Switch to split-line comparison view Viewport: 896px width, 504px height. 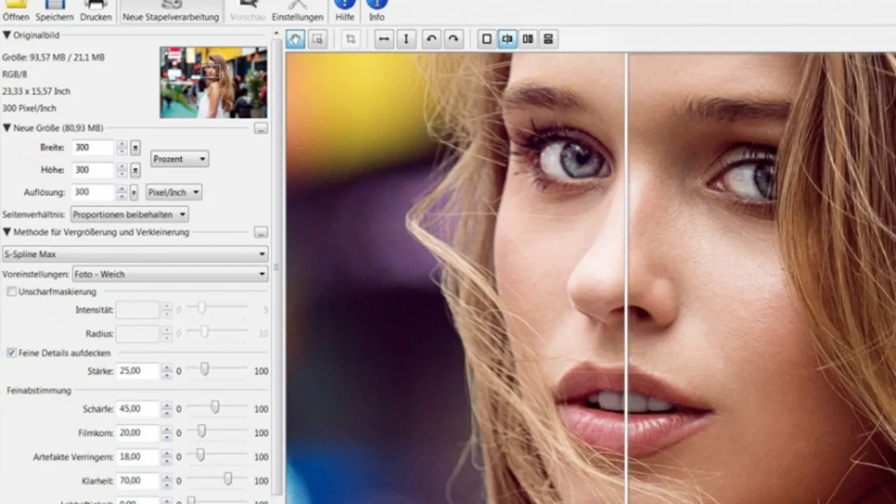coord(507,39)
